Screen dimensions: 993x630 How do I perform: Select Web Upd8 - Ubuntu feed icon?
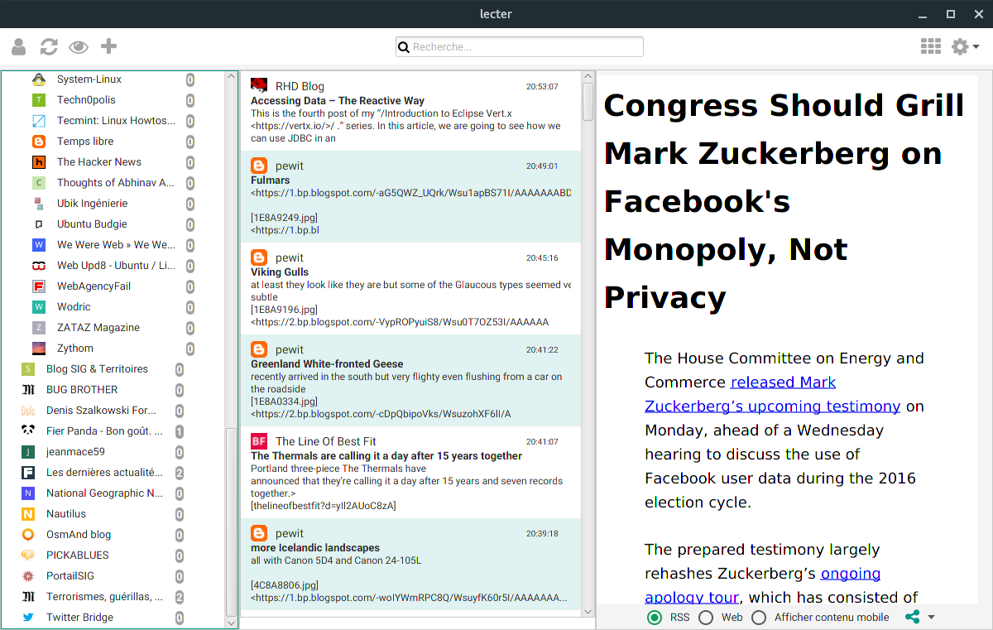point(38,266)
